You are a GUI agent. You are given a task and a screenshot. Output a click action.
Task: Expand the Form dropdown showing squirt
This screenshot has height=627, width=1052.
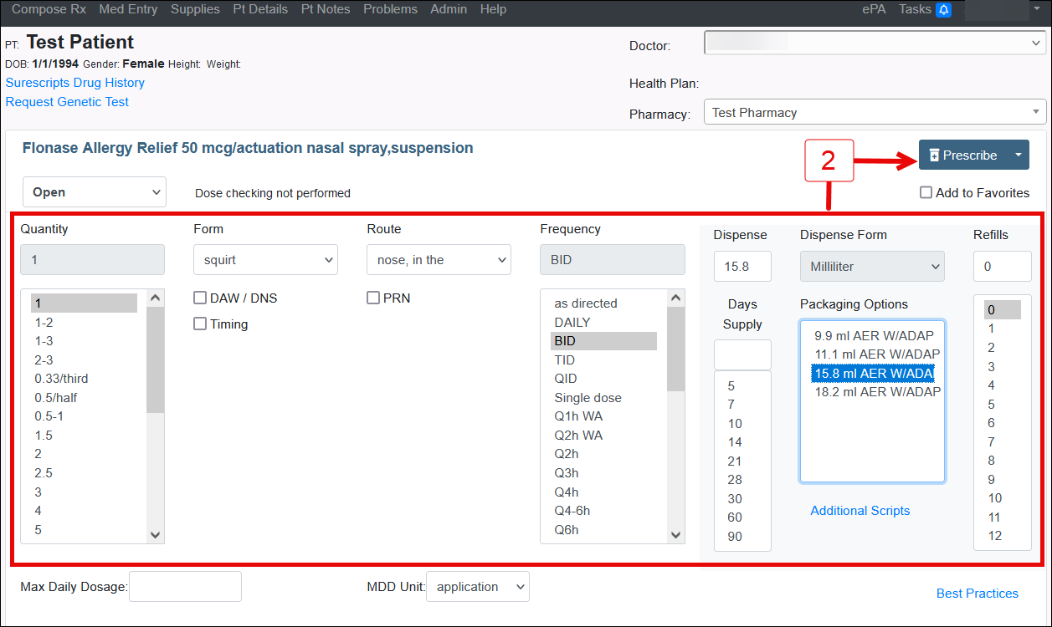(x=265, y=260)
